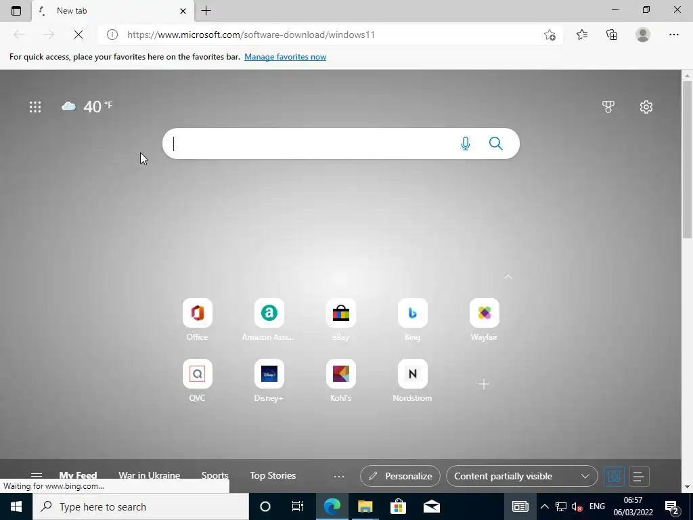Screen dimensions: 693x520
Task: Open the muted volume tray icon
Action: (577, 506)
